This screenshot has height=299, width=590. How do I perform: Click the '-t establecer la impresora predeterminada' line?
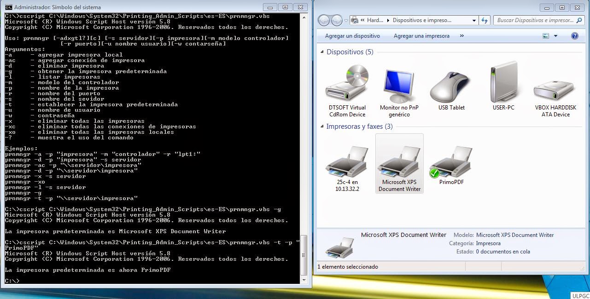pos(91,104)
